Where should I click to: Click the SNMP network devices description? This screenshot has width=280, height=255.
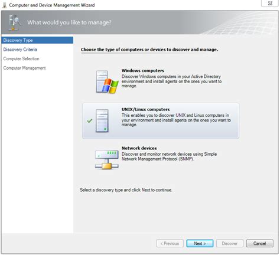coord(169,156)
